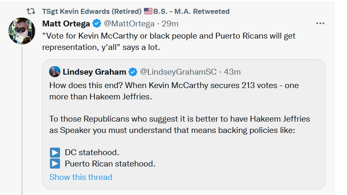347x195 pixels.
Task: Open TSgt Kevin Edwards Retweeted link
Action: 136,11
